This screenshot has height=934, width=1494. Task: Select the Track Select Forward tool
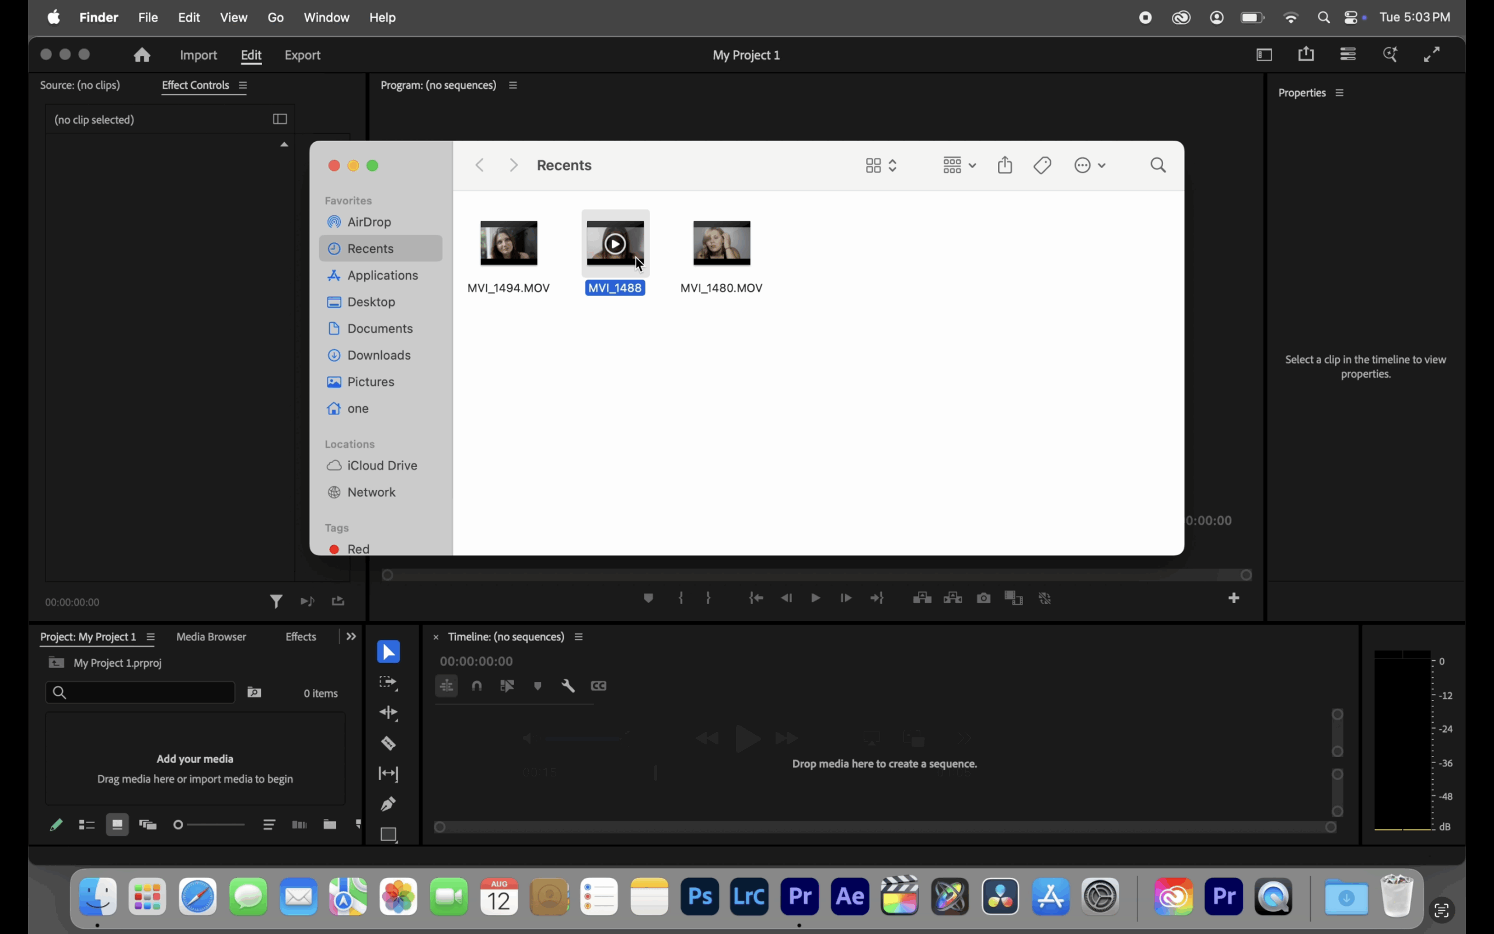[388, 682]
